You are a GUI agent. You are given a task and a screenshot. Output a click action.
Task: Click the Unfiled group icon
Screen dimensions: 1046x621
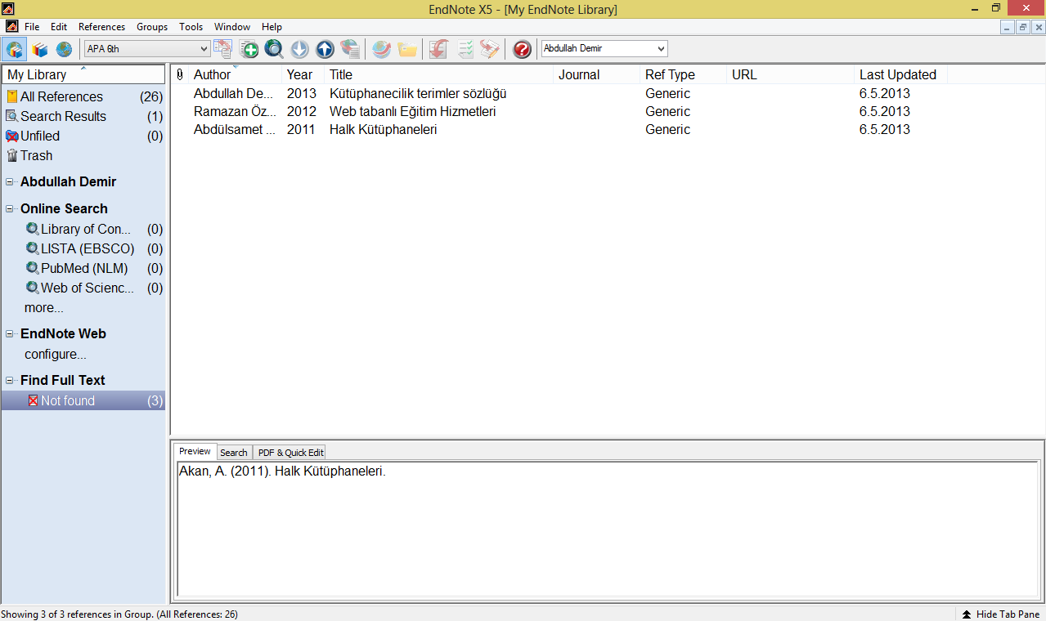click(x=12, y=136)
